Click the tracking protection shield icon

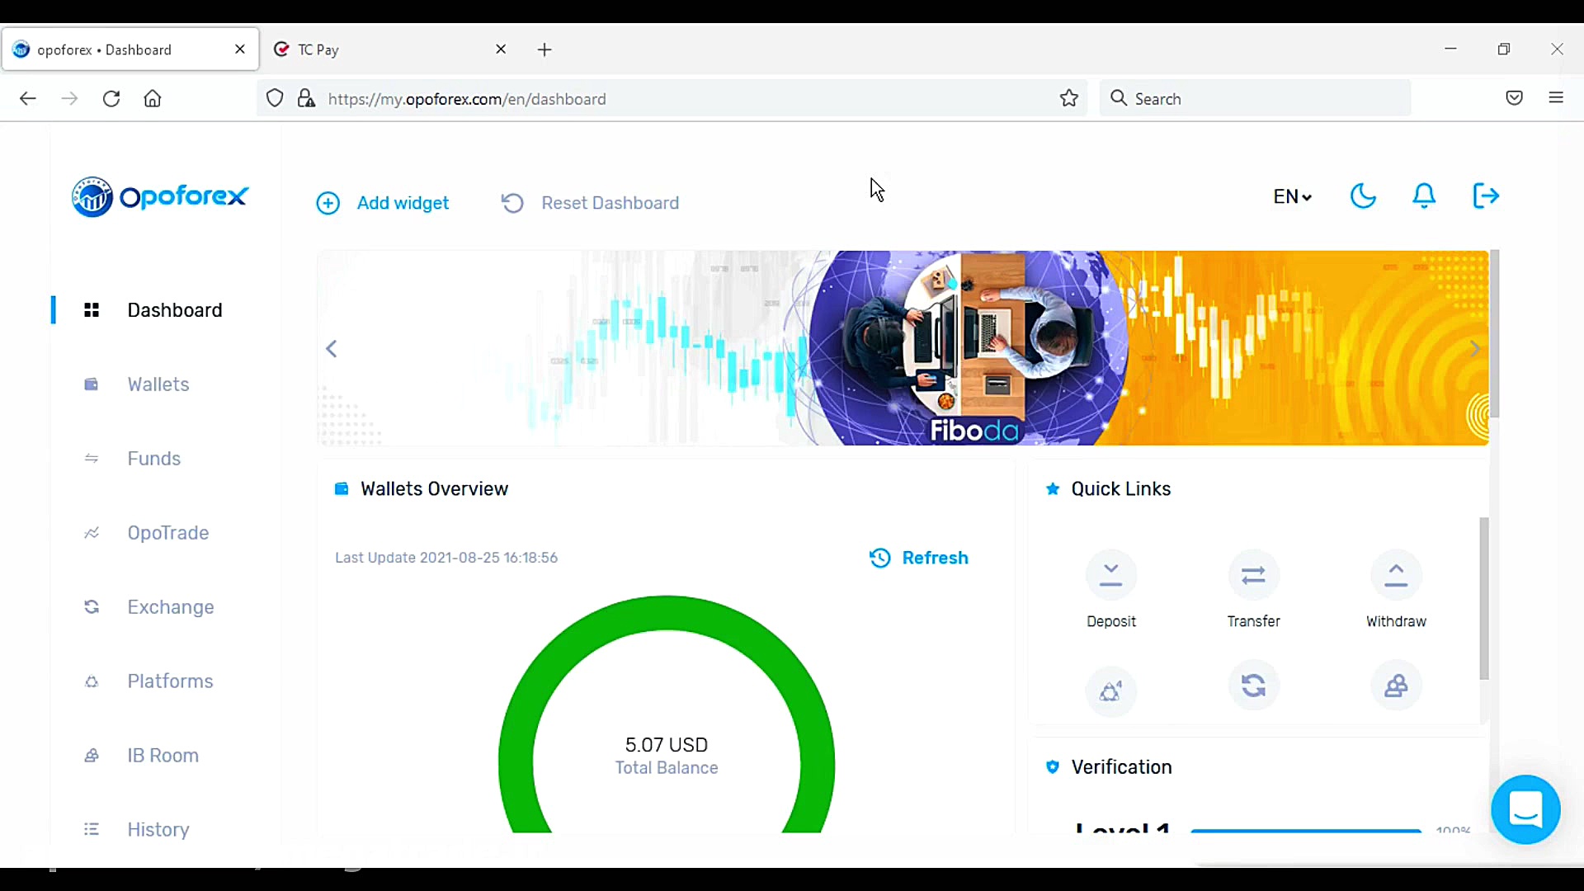tap(275, 99)
